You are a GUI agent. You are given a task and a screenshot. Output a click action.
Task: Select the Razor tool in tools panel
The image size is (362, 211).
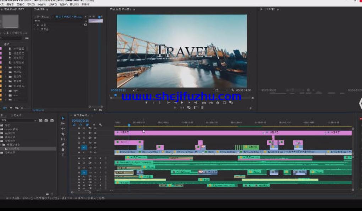coord(63,134)
